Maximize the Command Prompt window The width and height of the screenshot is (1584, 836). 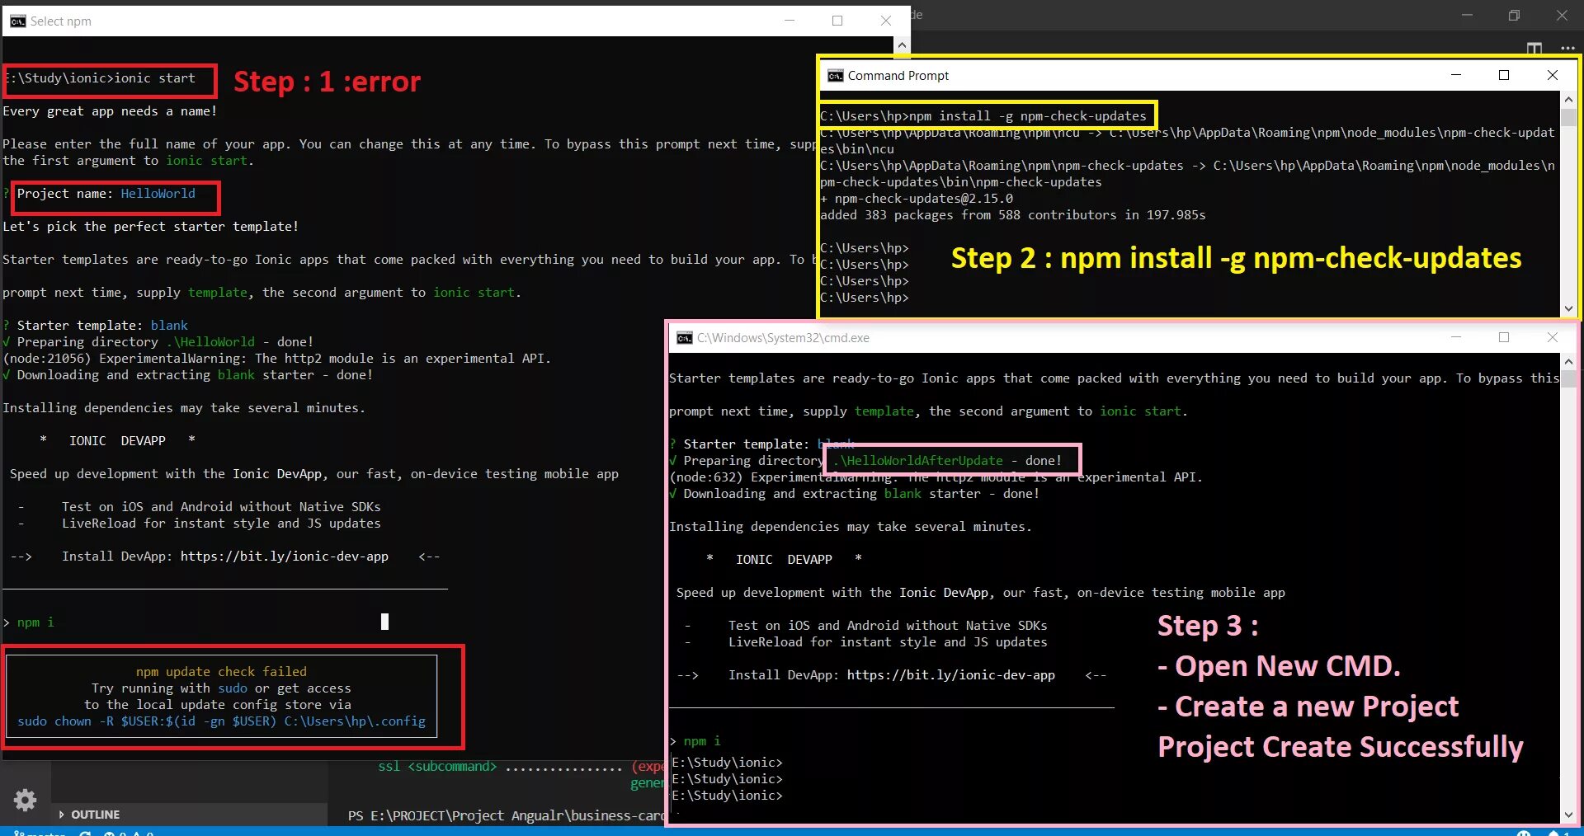click(1504, 75)
